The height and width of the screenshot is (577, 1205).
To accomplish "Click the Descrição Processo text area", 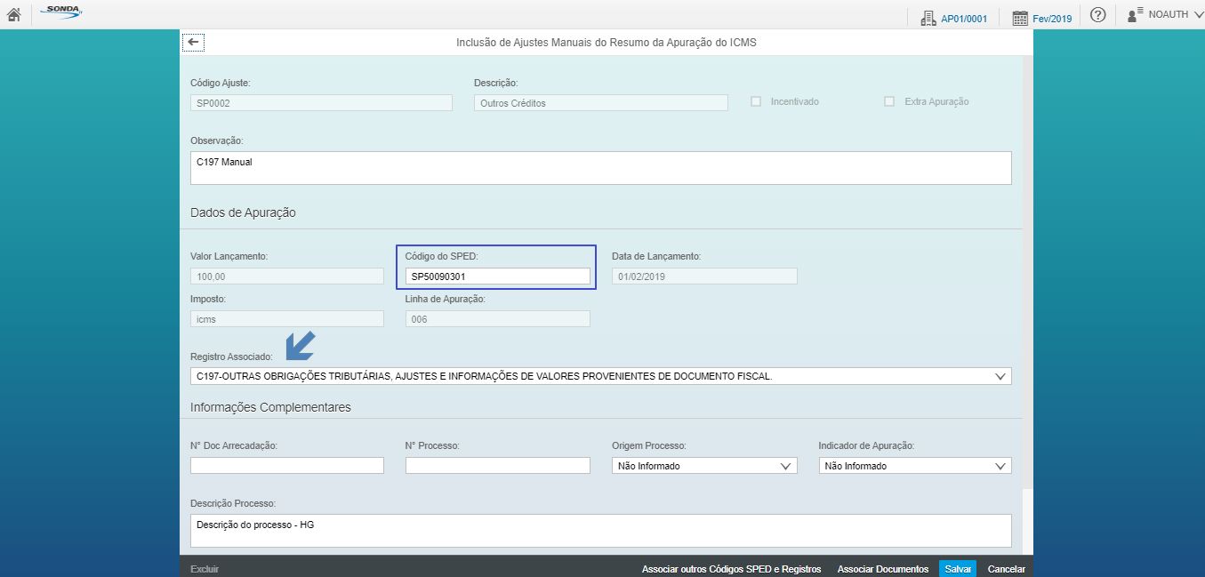I will (601, 531).
